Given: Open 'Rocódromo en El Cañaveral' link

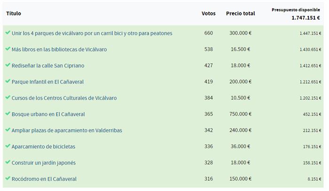Looking at the screenshot, I should tap(44, 179).
